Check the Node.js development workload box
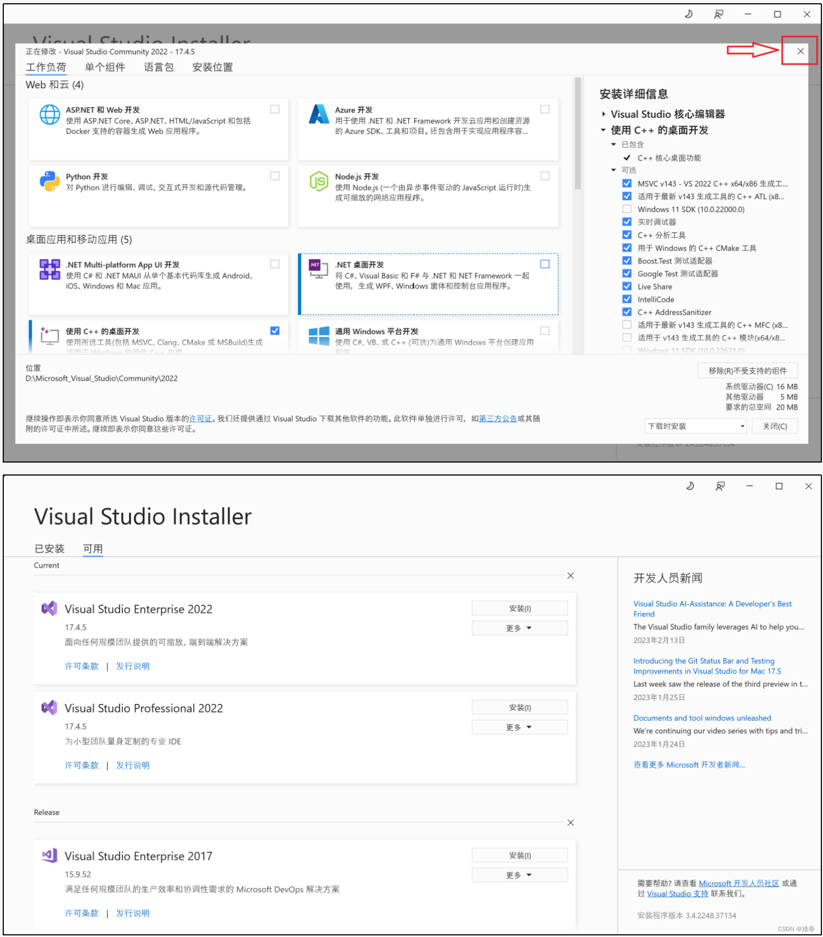The image size is (823, 937). click(x=545, y=176)
